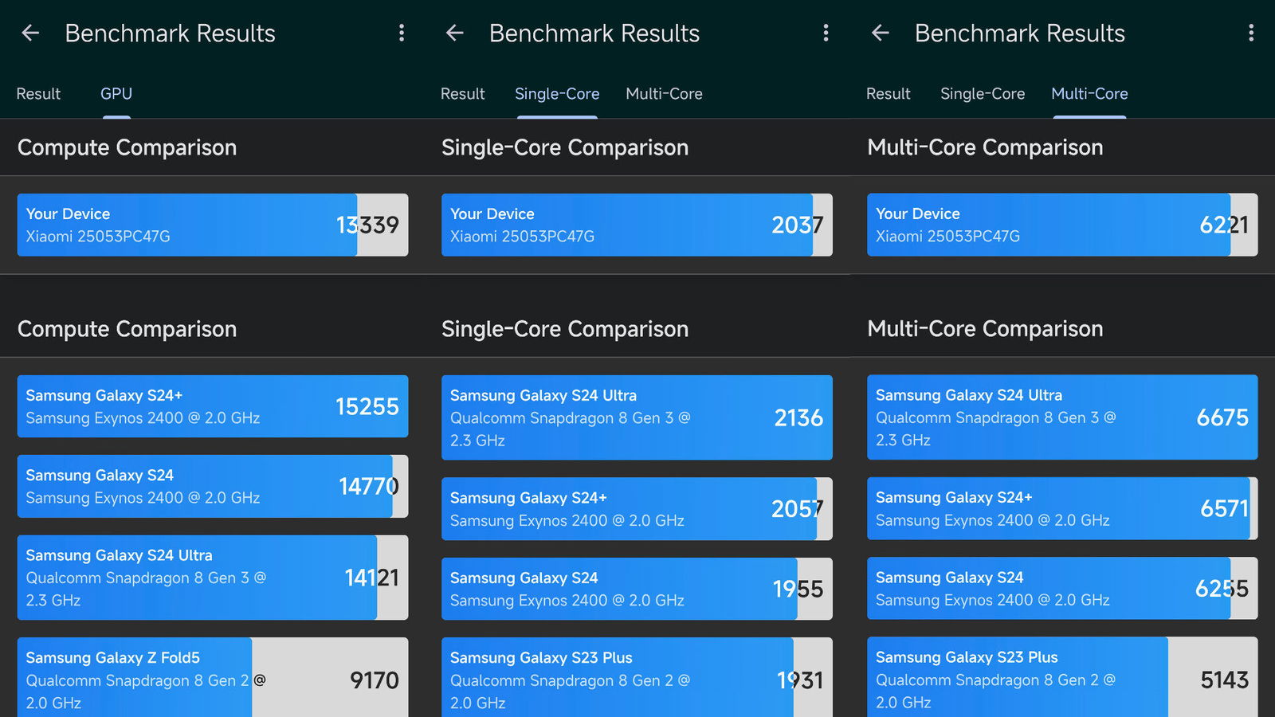The height and width of the screenshot is (717, 1275).
Task: Select Multi-Core tab in the middle panel
Action: point(664,94)
